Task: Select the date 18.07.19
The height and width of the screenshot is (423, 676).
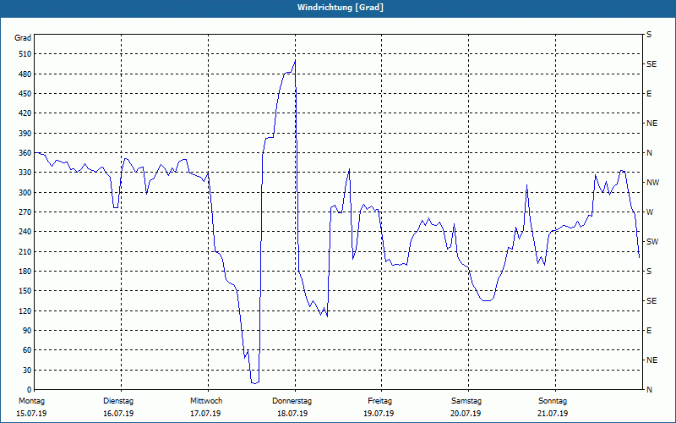Action: [x=292, y=414]
